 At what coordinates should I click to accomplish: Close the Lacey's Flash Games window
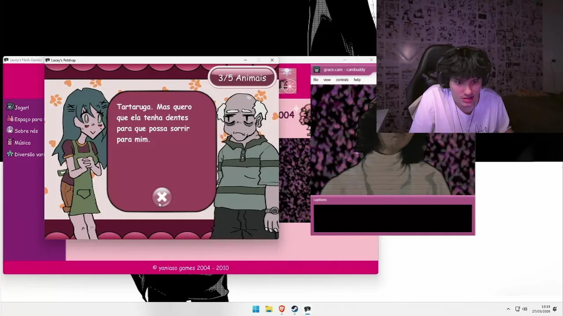coord(371,60)
